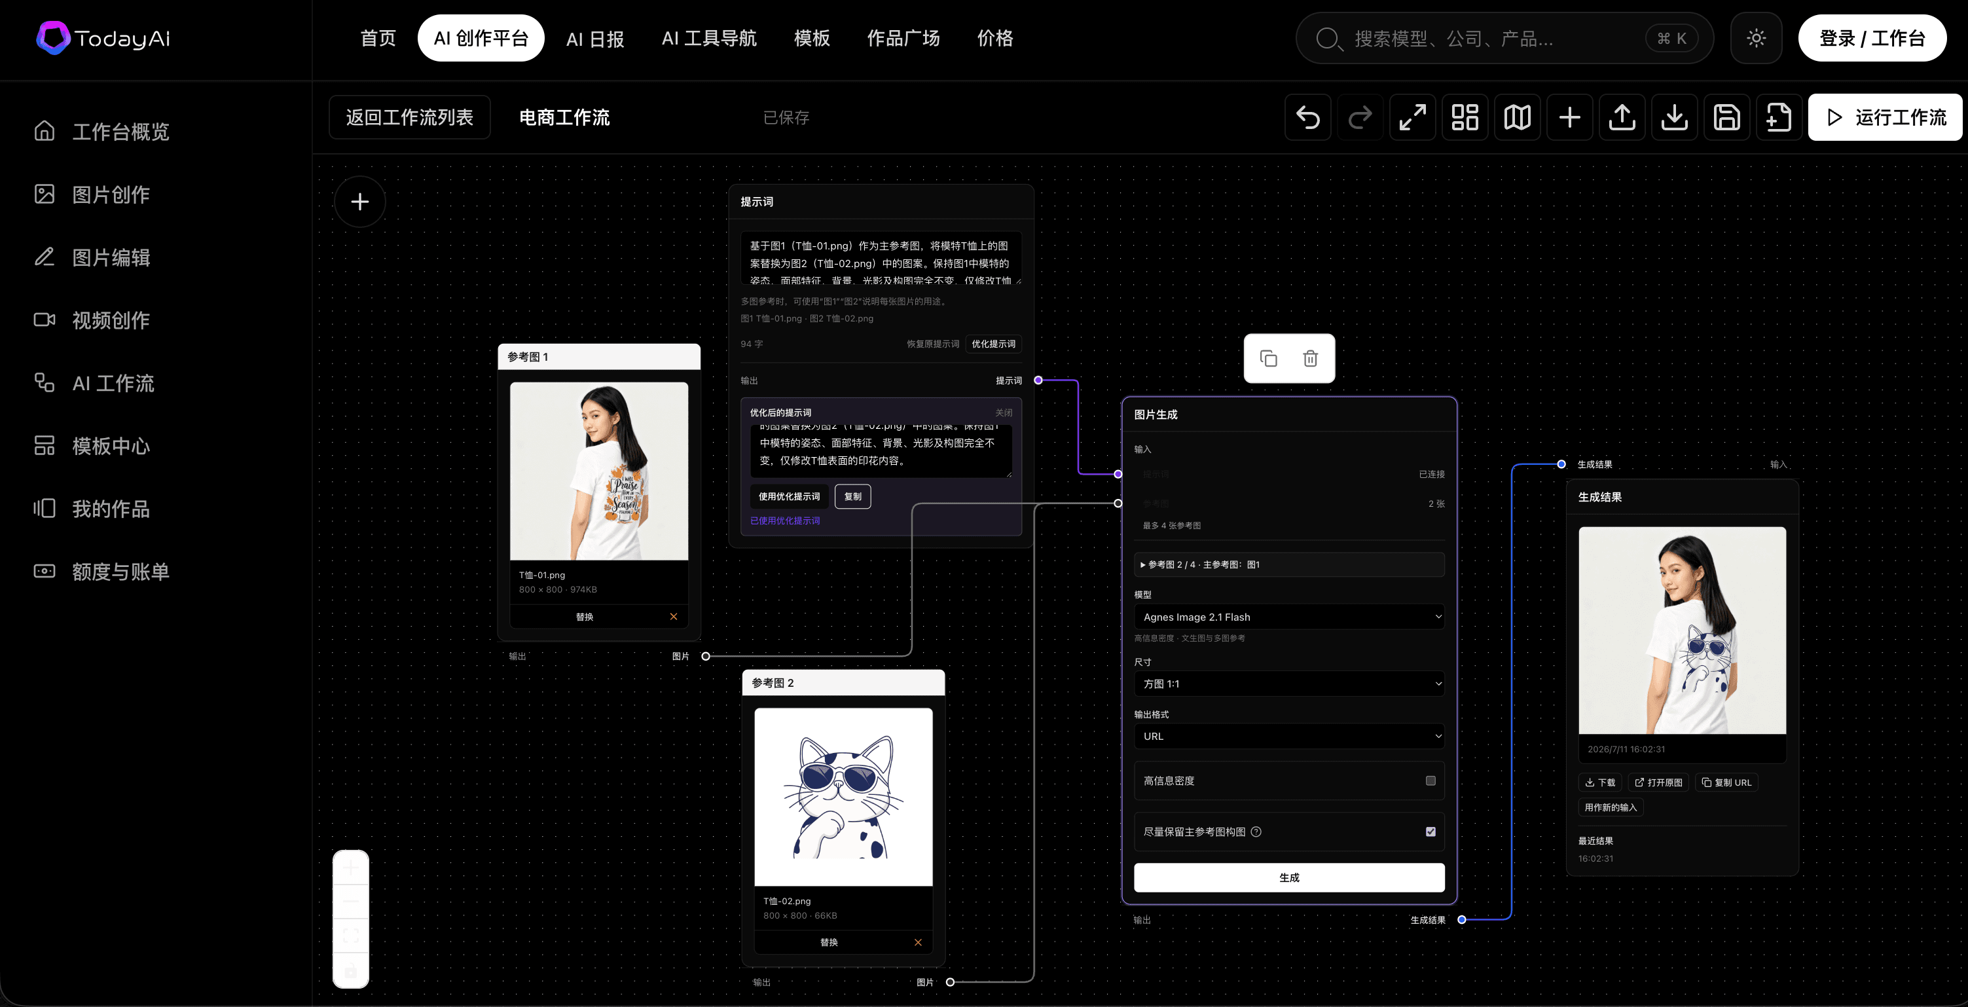1968x1007 pixels.
Task: Enable 高信息密度 checkbox
Action: (x=1430, y=781)
